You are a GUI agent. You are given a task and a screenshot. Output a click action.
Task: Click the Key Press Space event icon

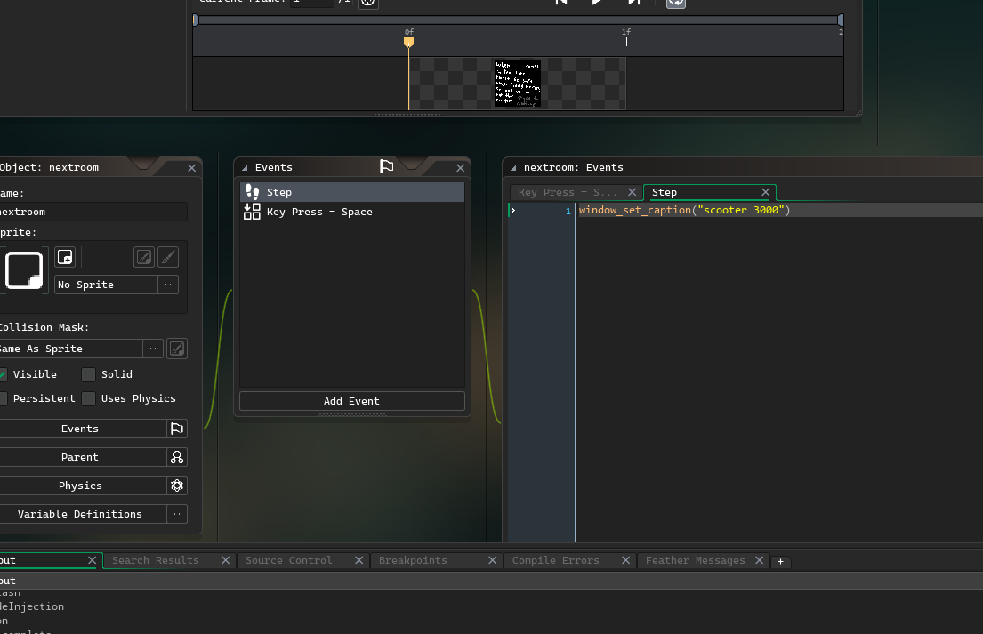tap(252, 212)
